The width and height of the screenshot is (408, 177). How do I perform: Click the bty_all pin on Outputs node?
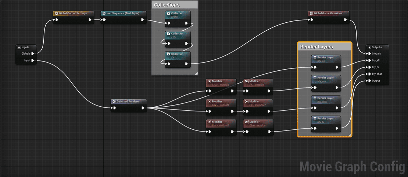[369, 60]
